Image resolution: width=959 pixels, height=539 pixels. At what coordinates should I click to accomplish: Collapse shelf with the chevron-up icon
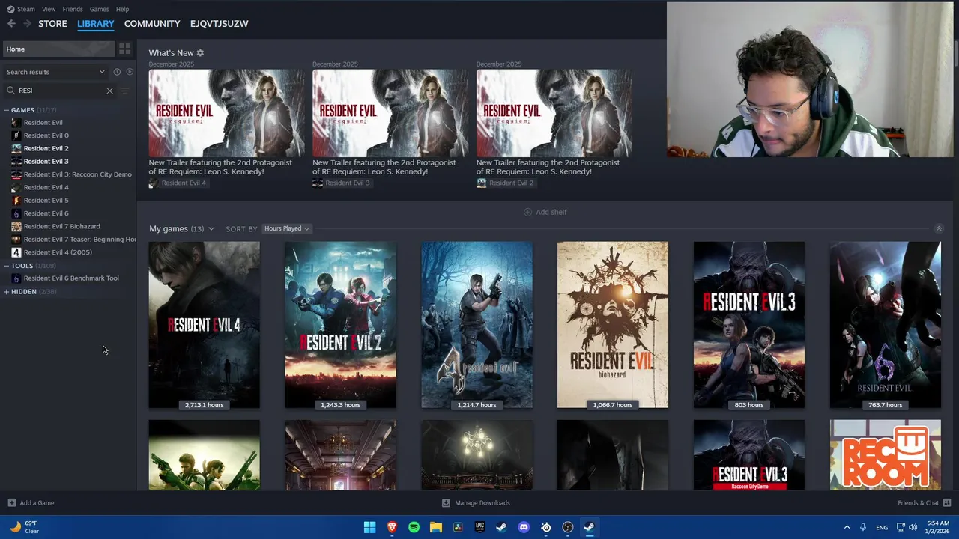939,228
